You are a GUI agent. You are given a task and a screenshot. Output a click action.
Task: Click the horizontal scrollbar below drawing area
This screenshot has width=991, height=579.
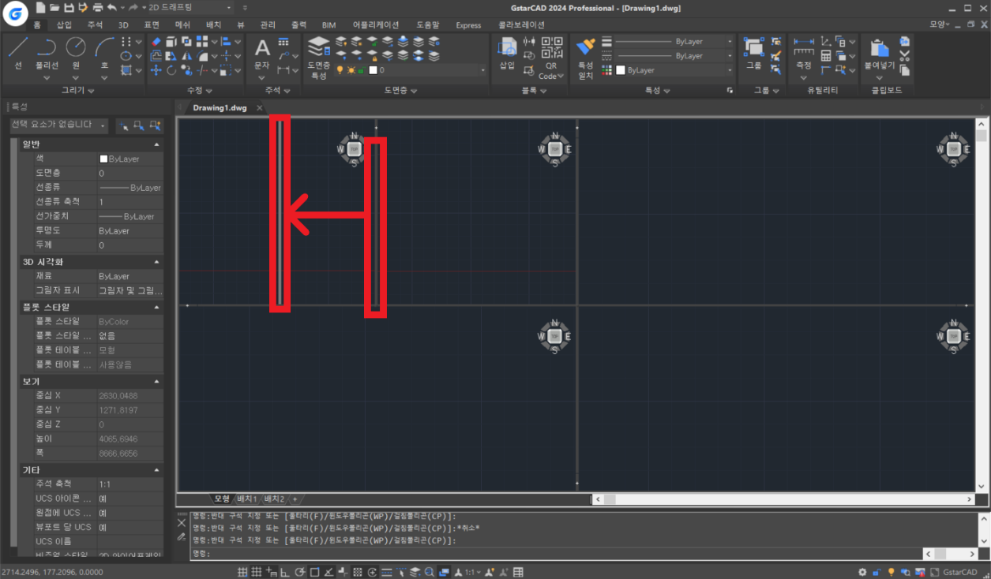[x=783, y=499]
